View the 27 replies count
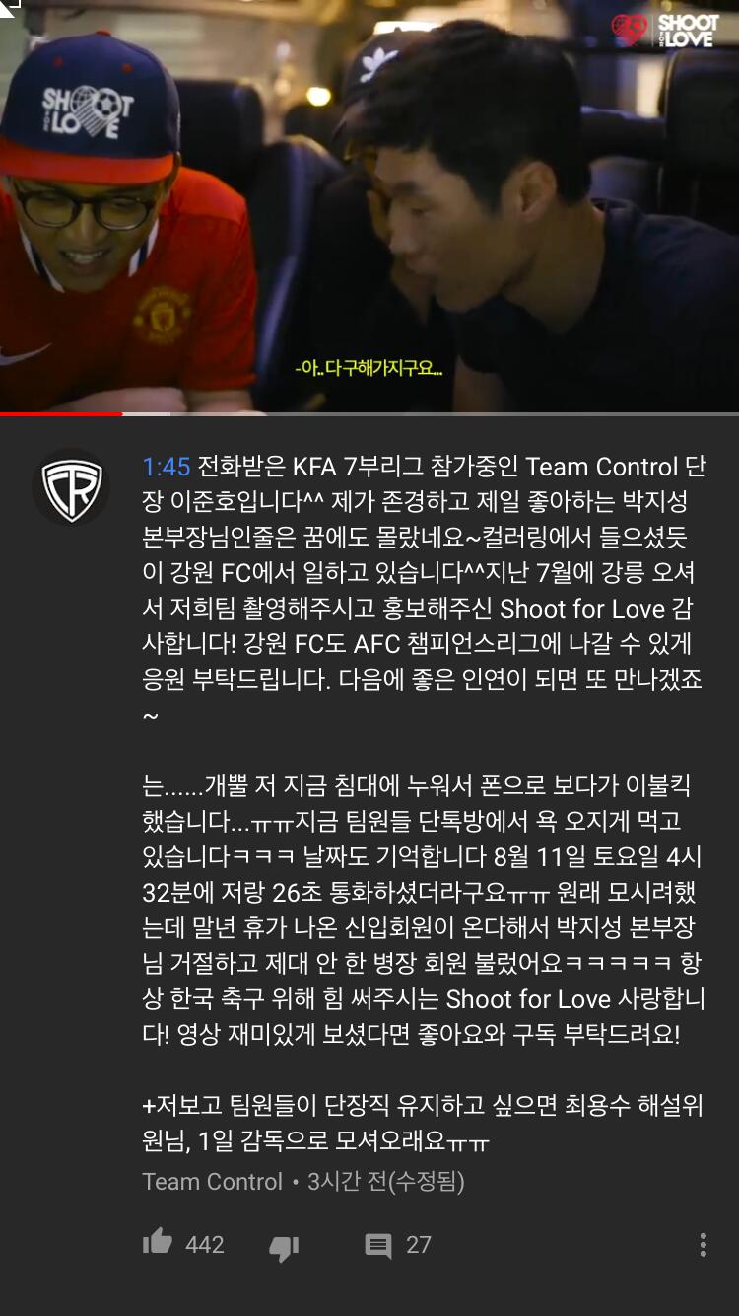This screenshot has width=739, height=1316. click(419, 1245)
